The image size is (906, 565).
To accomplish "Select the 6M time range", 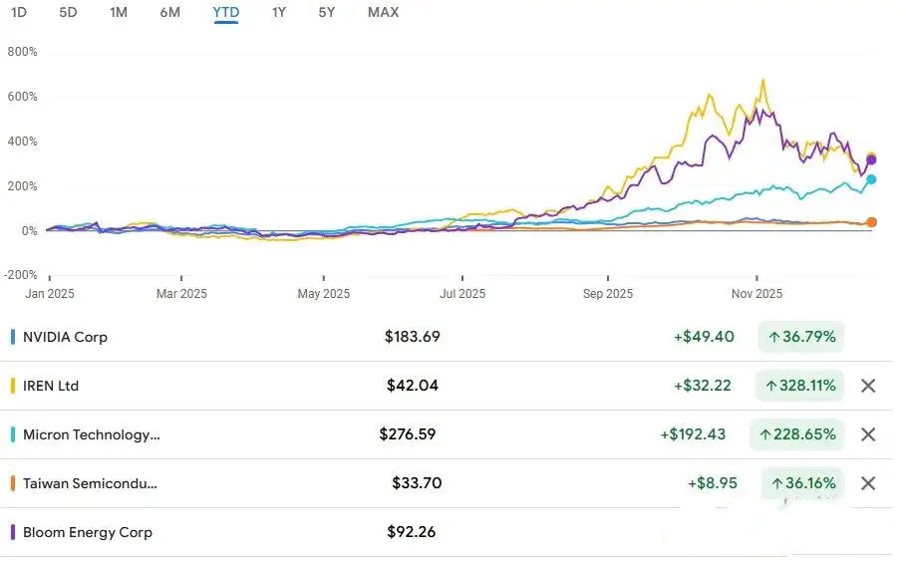I will [170, 12].
